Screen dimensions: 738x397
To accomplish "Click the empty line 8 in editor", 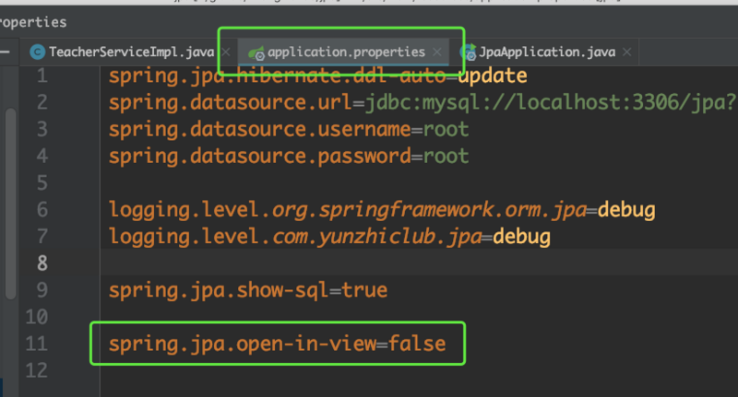I will pos(369,263).
